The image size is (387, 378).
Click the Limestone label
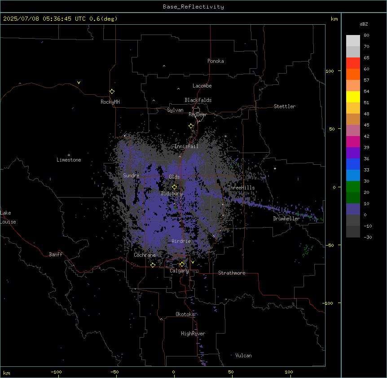(x=69, y=160)
